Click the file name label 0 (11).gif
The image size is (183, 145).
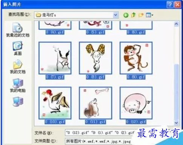click(x=96, y=122)
